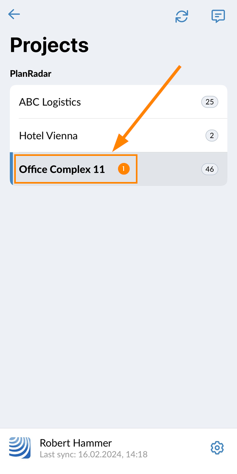Click the Projects page heading

pyautogui.click(x=49, y=45)
